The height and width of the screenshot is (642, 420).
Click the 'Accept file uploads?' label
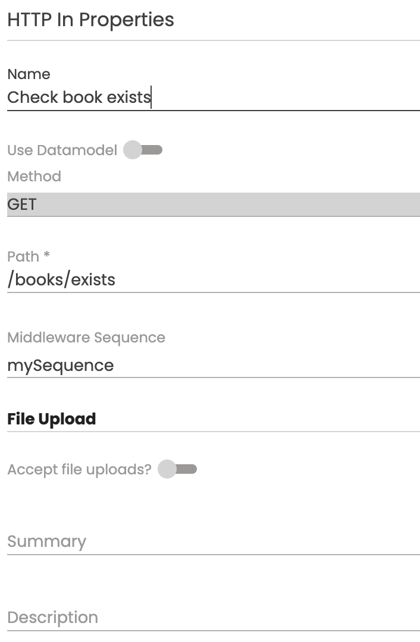tap(79, 470)
